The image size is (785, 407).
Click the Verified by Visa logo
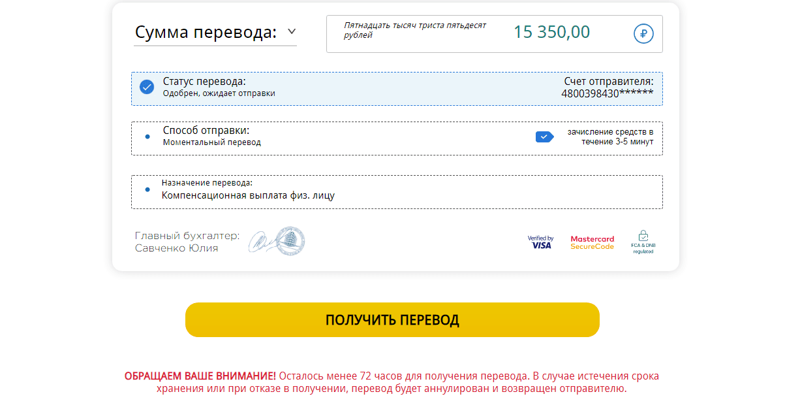[540, 242]
